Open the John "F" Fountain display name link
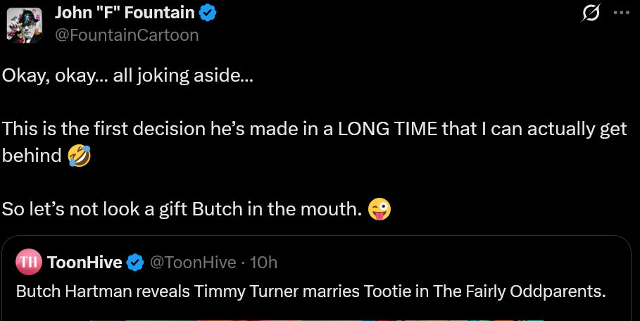 [124, 12]
